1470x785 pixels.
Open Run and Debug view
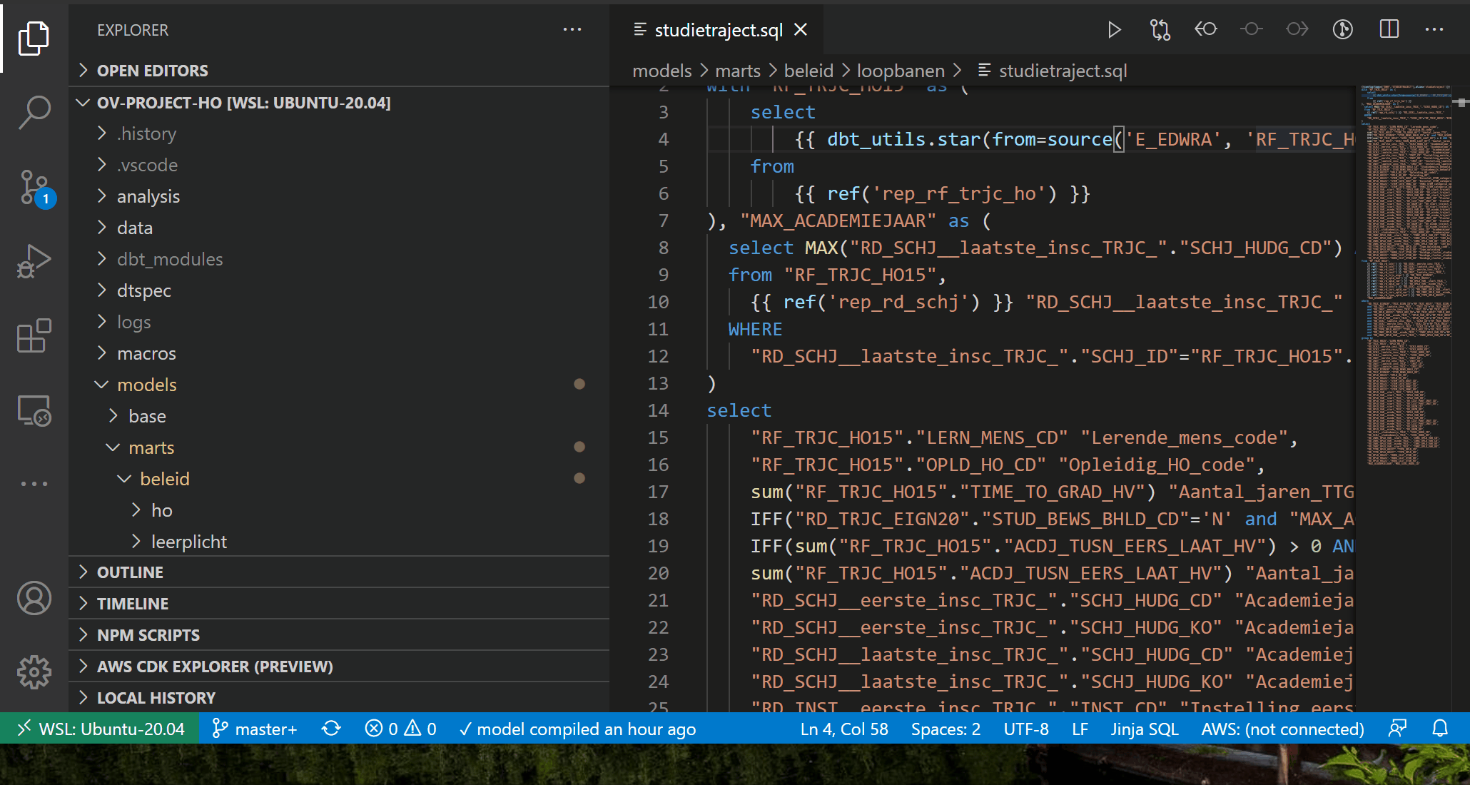pyautogui.click(x=34, y=262)
